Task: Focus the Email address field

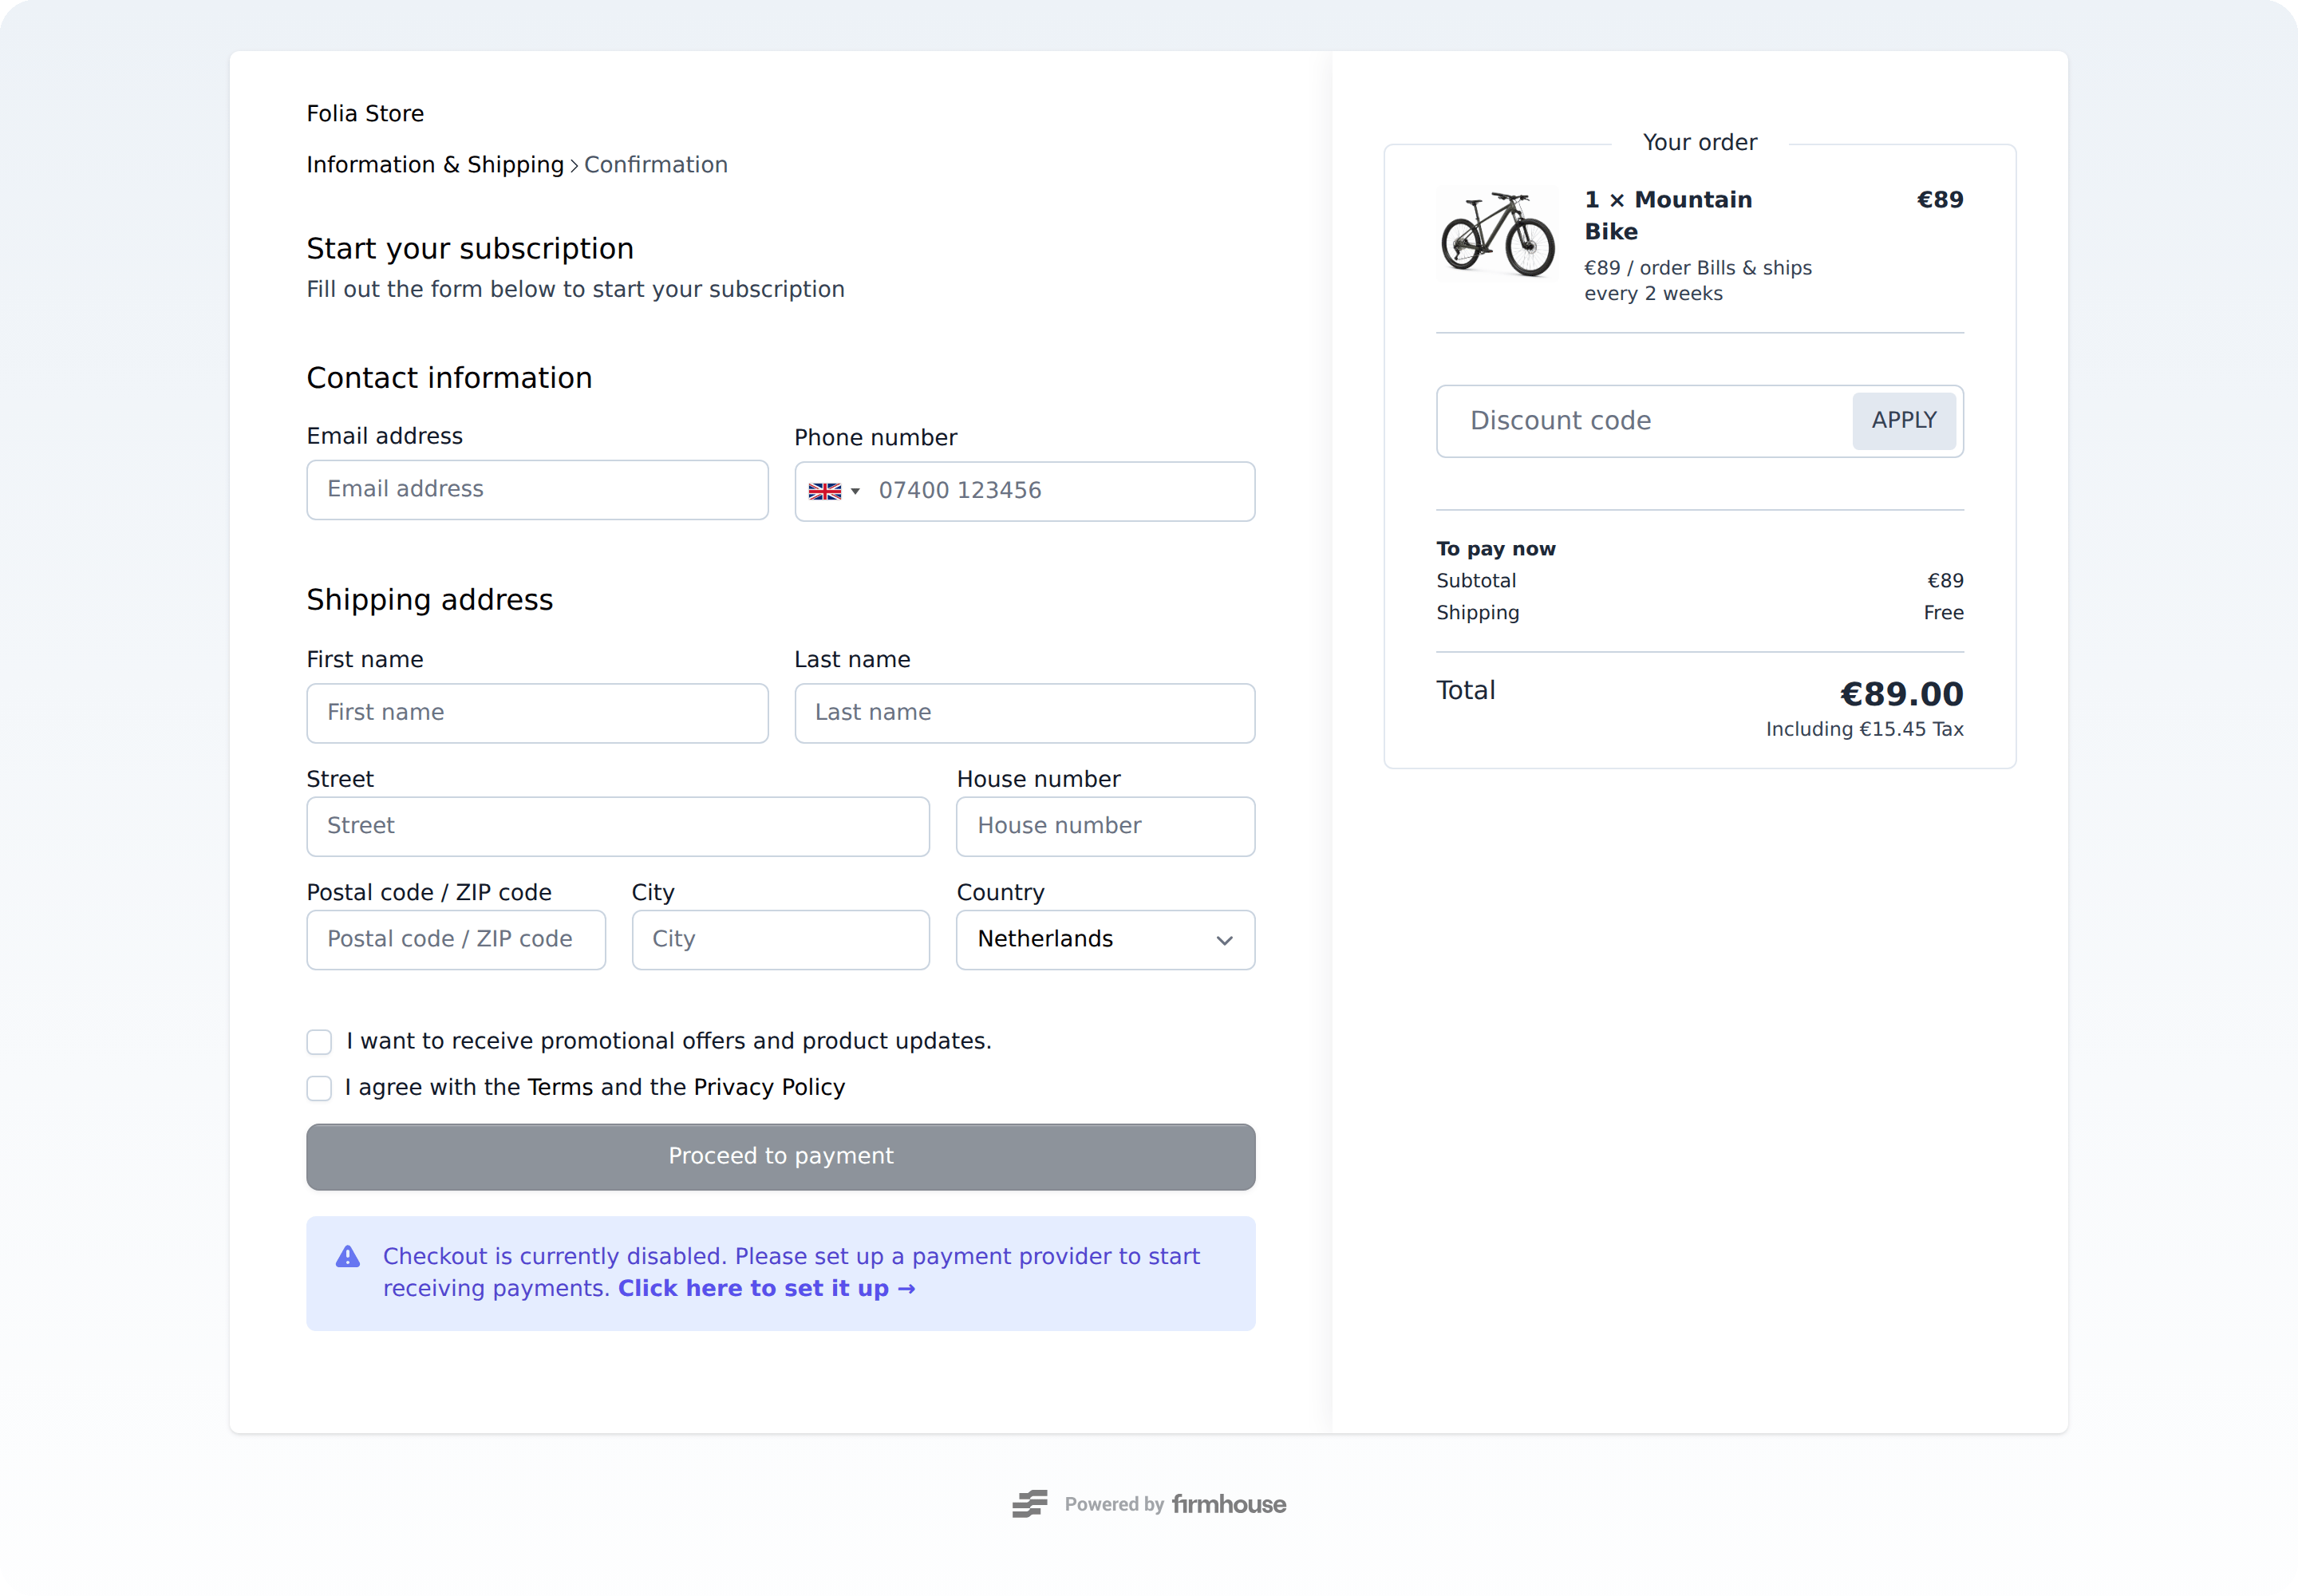Action: (537, 489)
